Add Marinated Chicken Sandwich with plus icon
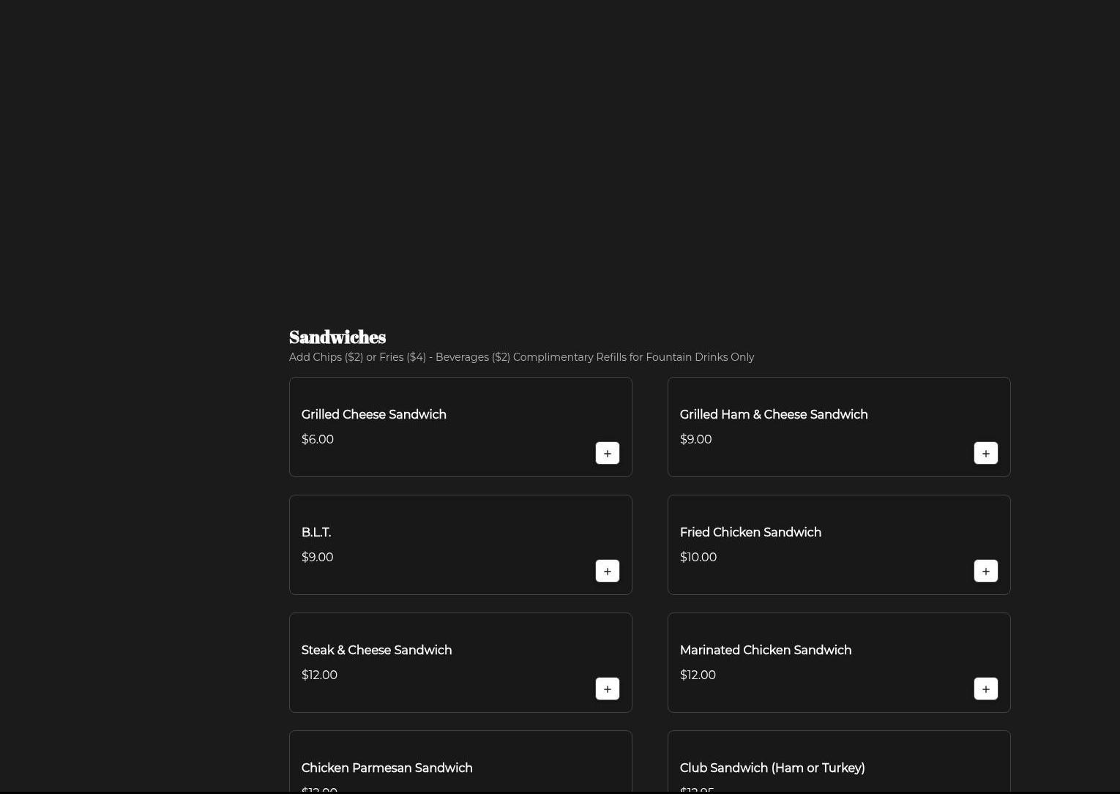The height and width of the screenshot is (794, 1120). pos(985,689)
